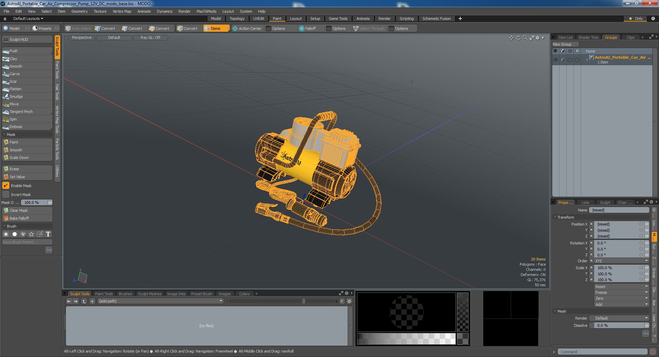This screenshot has height=357, width=659.
Task: Click the Command input field
Action: [x=602, y=352]
